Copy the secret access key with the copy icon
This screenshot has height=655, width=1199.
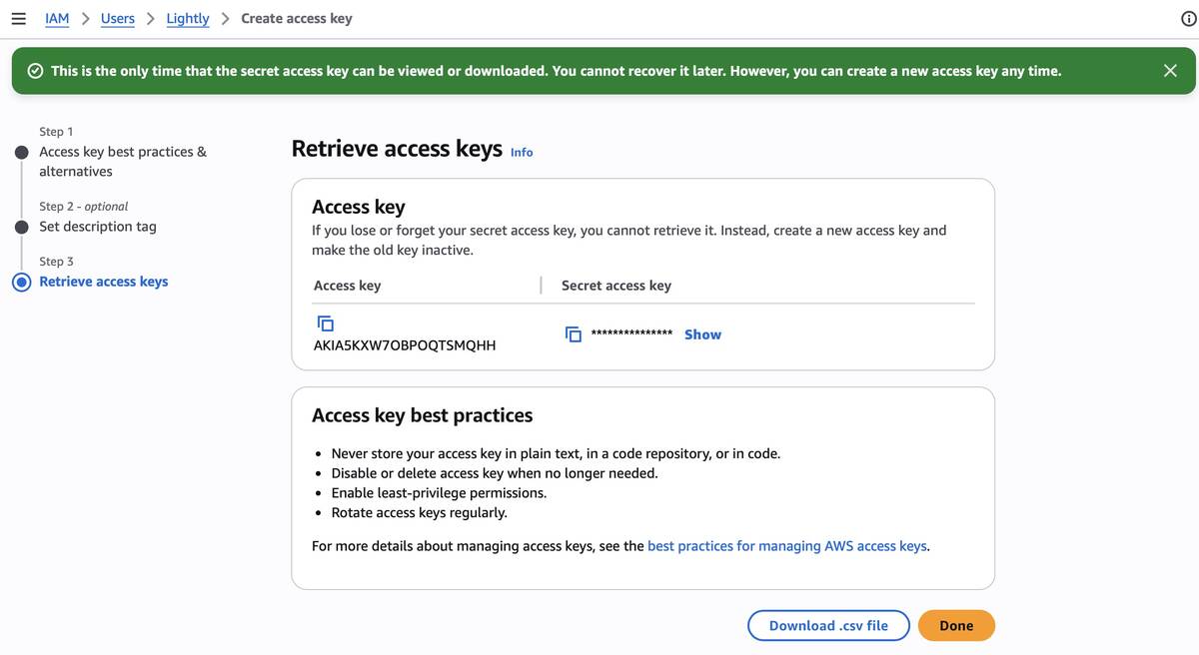point(573,333)
